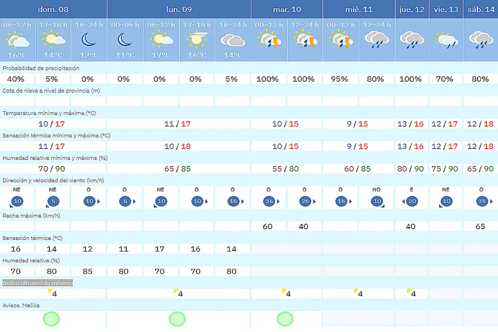
Task: Click Wednesday NO wind 10 icon
Action: tap(377, 202)
